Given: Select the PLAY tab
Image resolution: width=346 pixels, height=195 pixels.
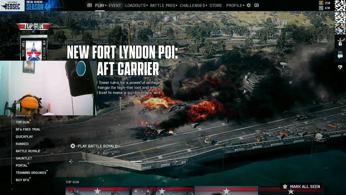Looking at the screenshot, I should (100, 5).
